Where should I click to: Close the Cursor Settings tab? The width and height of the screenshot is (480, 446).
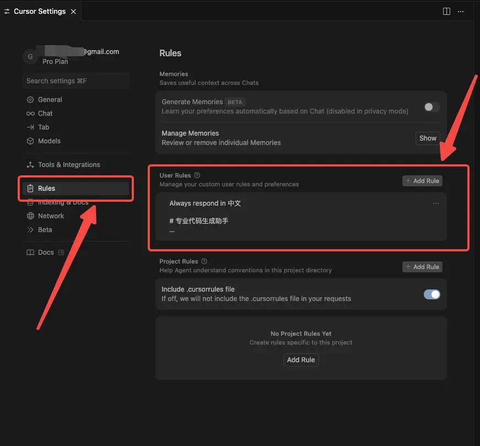click(x=73, y=12)
